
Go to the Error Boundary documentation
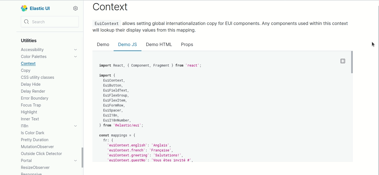[34, 98]
